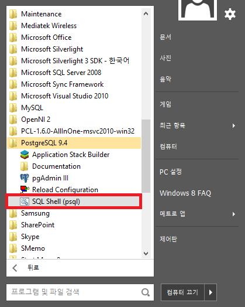
Task: Open 문서 from the right pane
Action: tap(165, 37)
